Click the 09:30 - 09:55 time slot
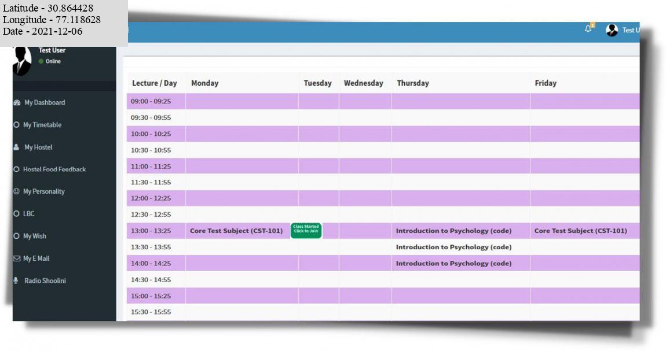666x351 pixels. [x=151, y=117]
